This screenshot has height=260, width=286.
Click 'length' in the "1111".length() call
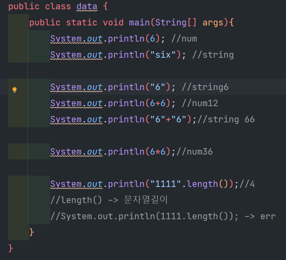(202, 184)
